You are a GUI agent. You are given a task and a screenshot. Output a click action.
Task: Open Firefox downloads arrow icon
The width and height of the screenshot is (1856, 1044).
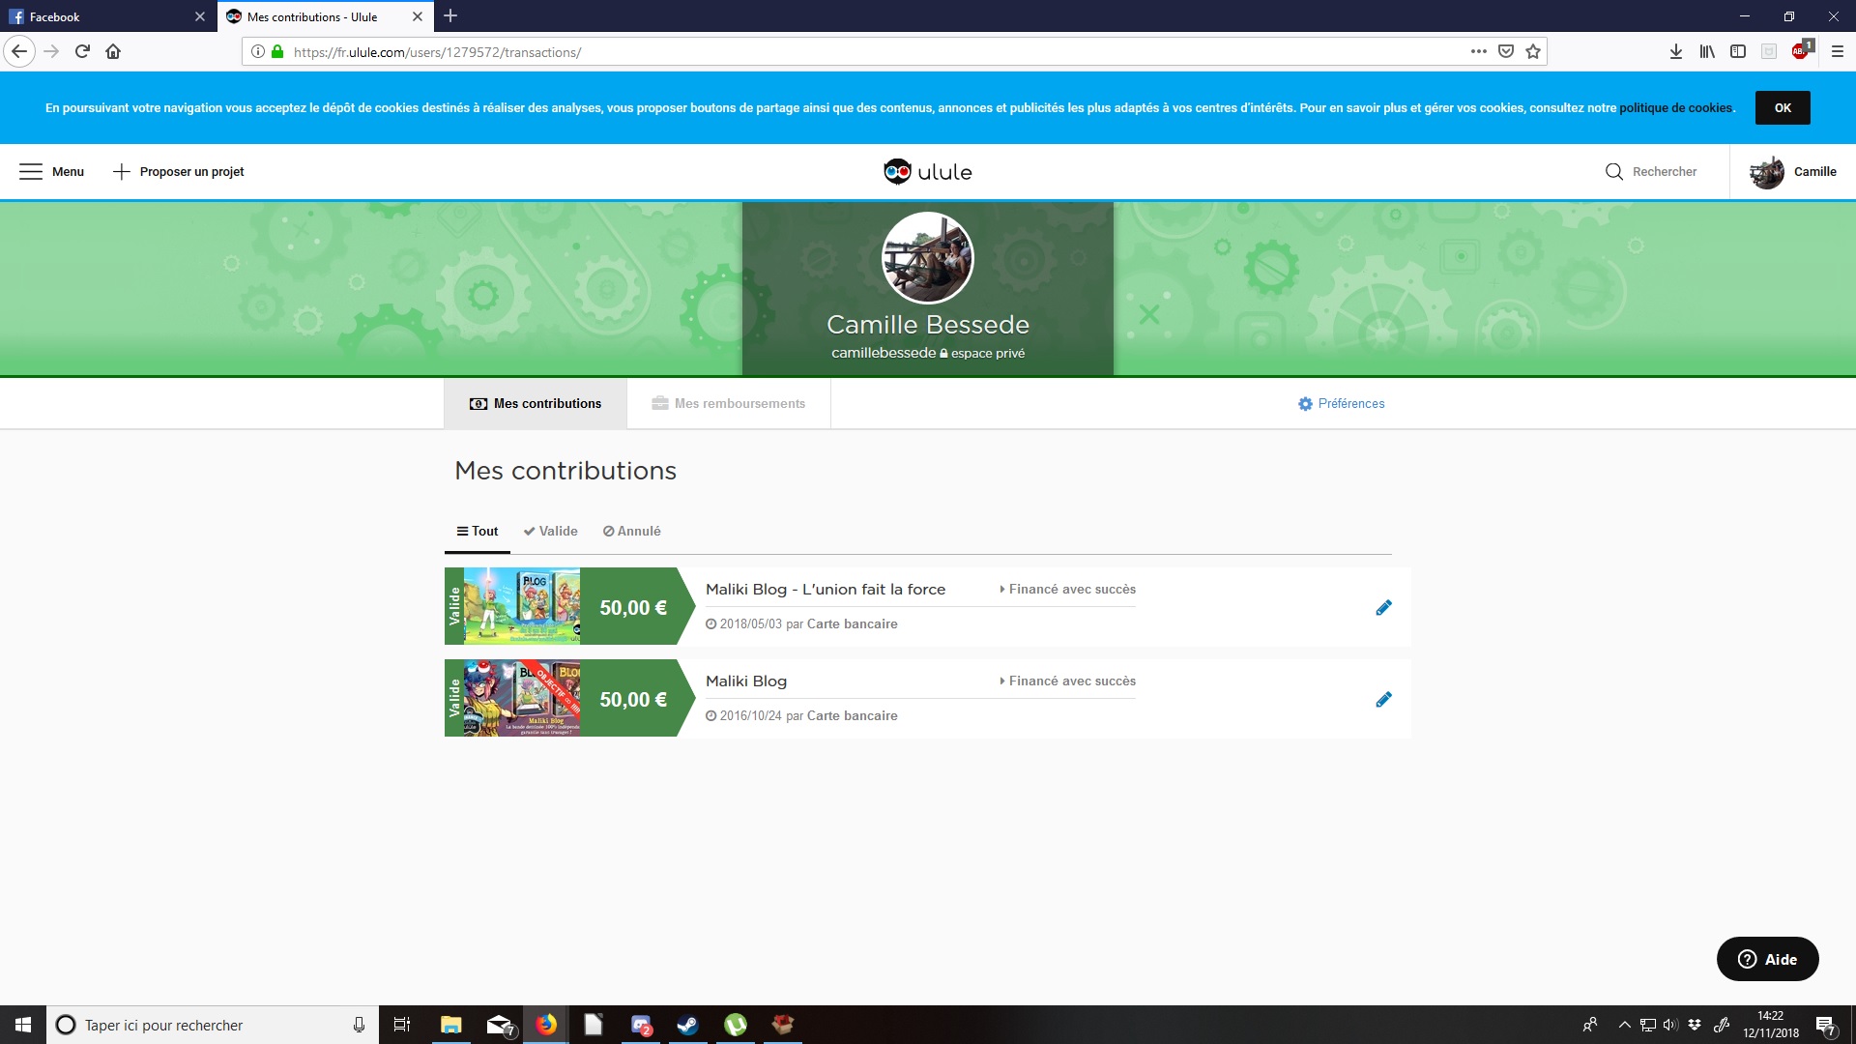pos(1675,52)
